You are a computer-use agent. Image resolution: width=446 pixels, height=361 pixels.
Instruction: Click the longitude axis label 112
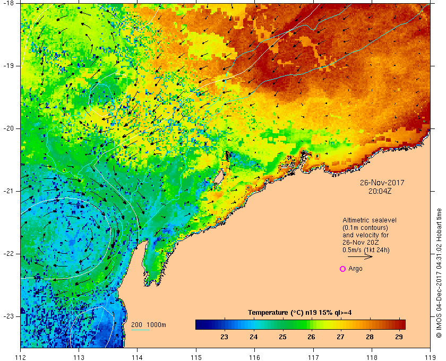click(x=21, y=357)
